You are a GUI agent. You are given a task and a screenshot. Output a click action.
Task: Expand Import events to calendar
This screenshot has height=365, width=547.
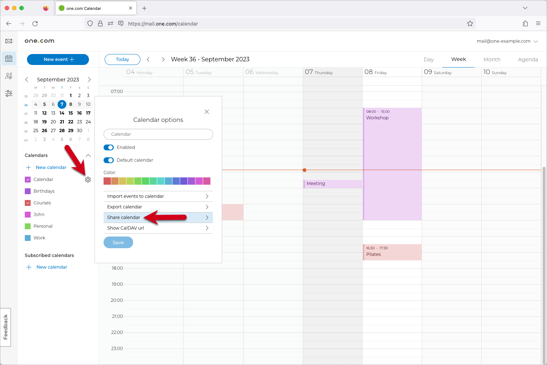tap(158, 196)
